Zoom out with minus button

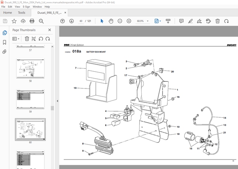click(x=120, y=21)
